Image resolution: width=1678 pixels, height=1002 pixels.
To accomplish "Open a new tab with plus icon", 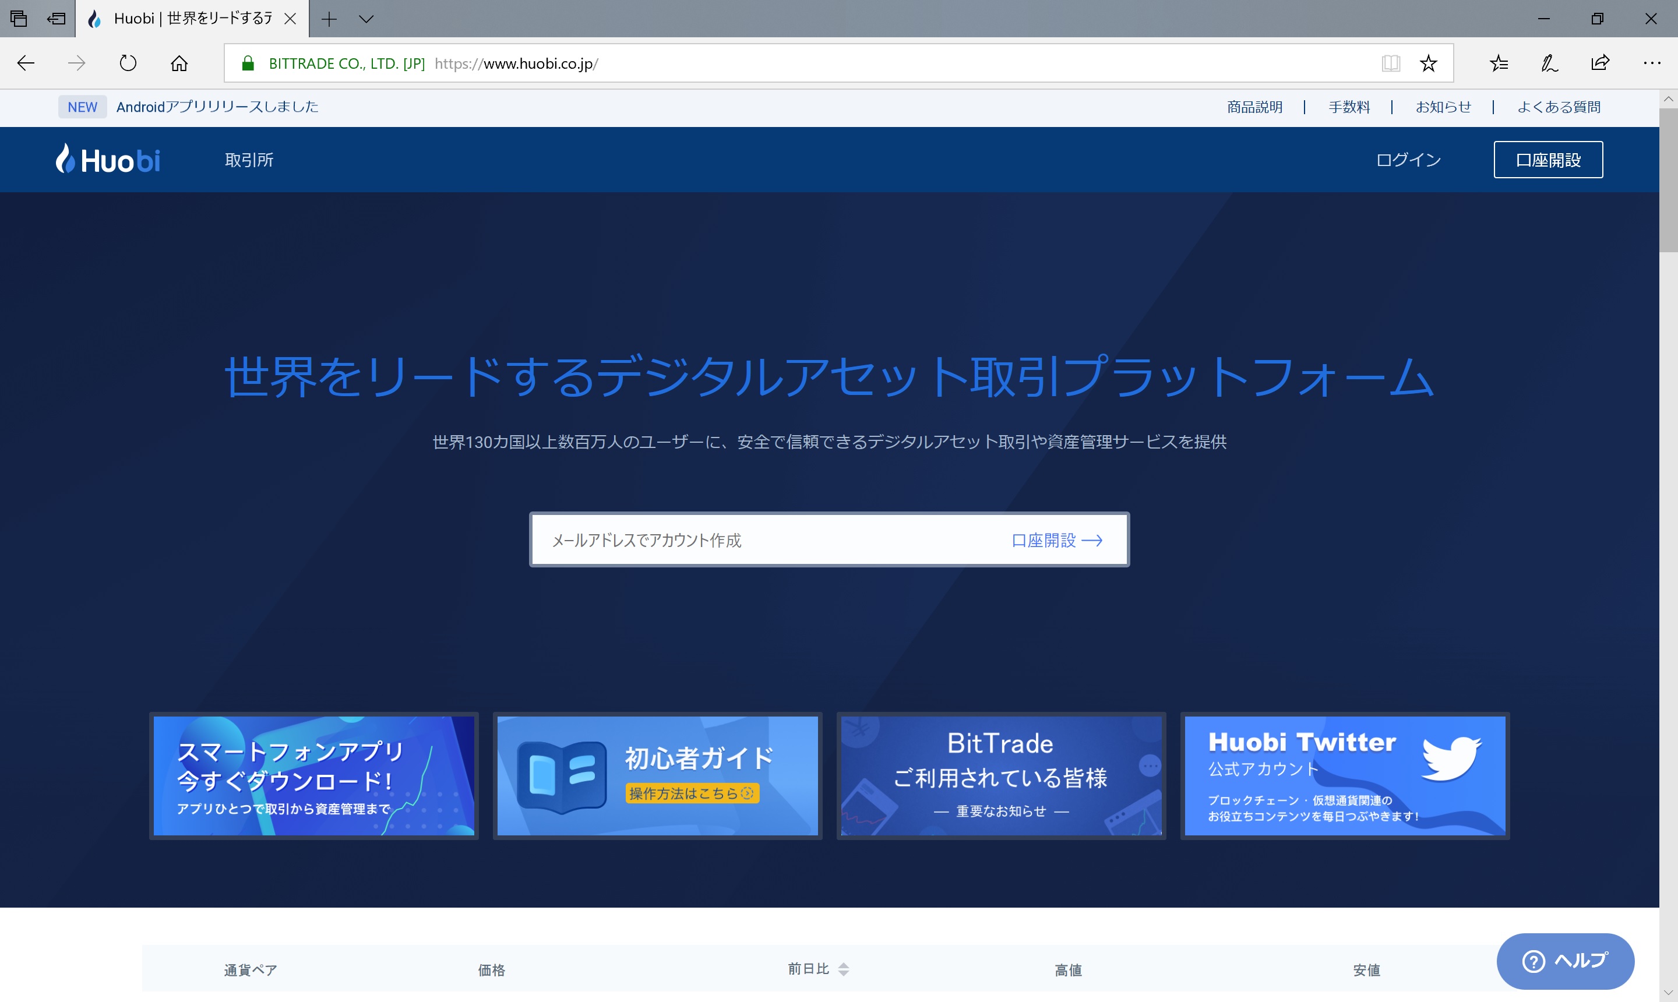I will pos(329,19).
